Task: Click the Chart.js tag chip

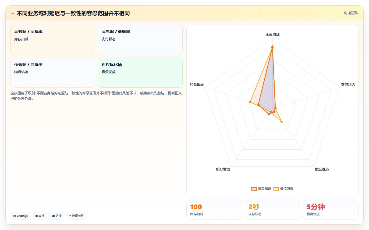Action: 20,216
